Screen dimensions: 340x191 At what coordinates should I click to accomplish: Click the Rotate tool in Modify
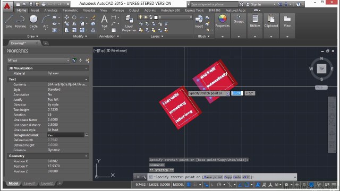tap(74, 18)
